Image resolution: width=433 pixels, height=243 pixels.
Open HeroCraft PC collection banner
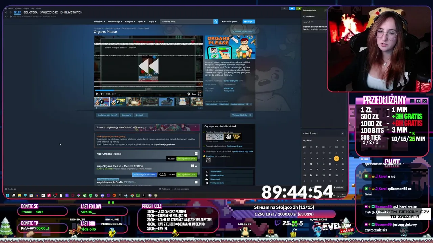point(147,127)
